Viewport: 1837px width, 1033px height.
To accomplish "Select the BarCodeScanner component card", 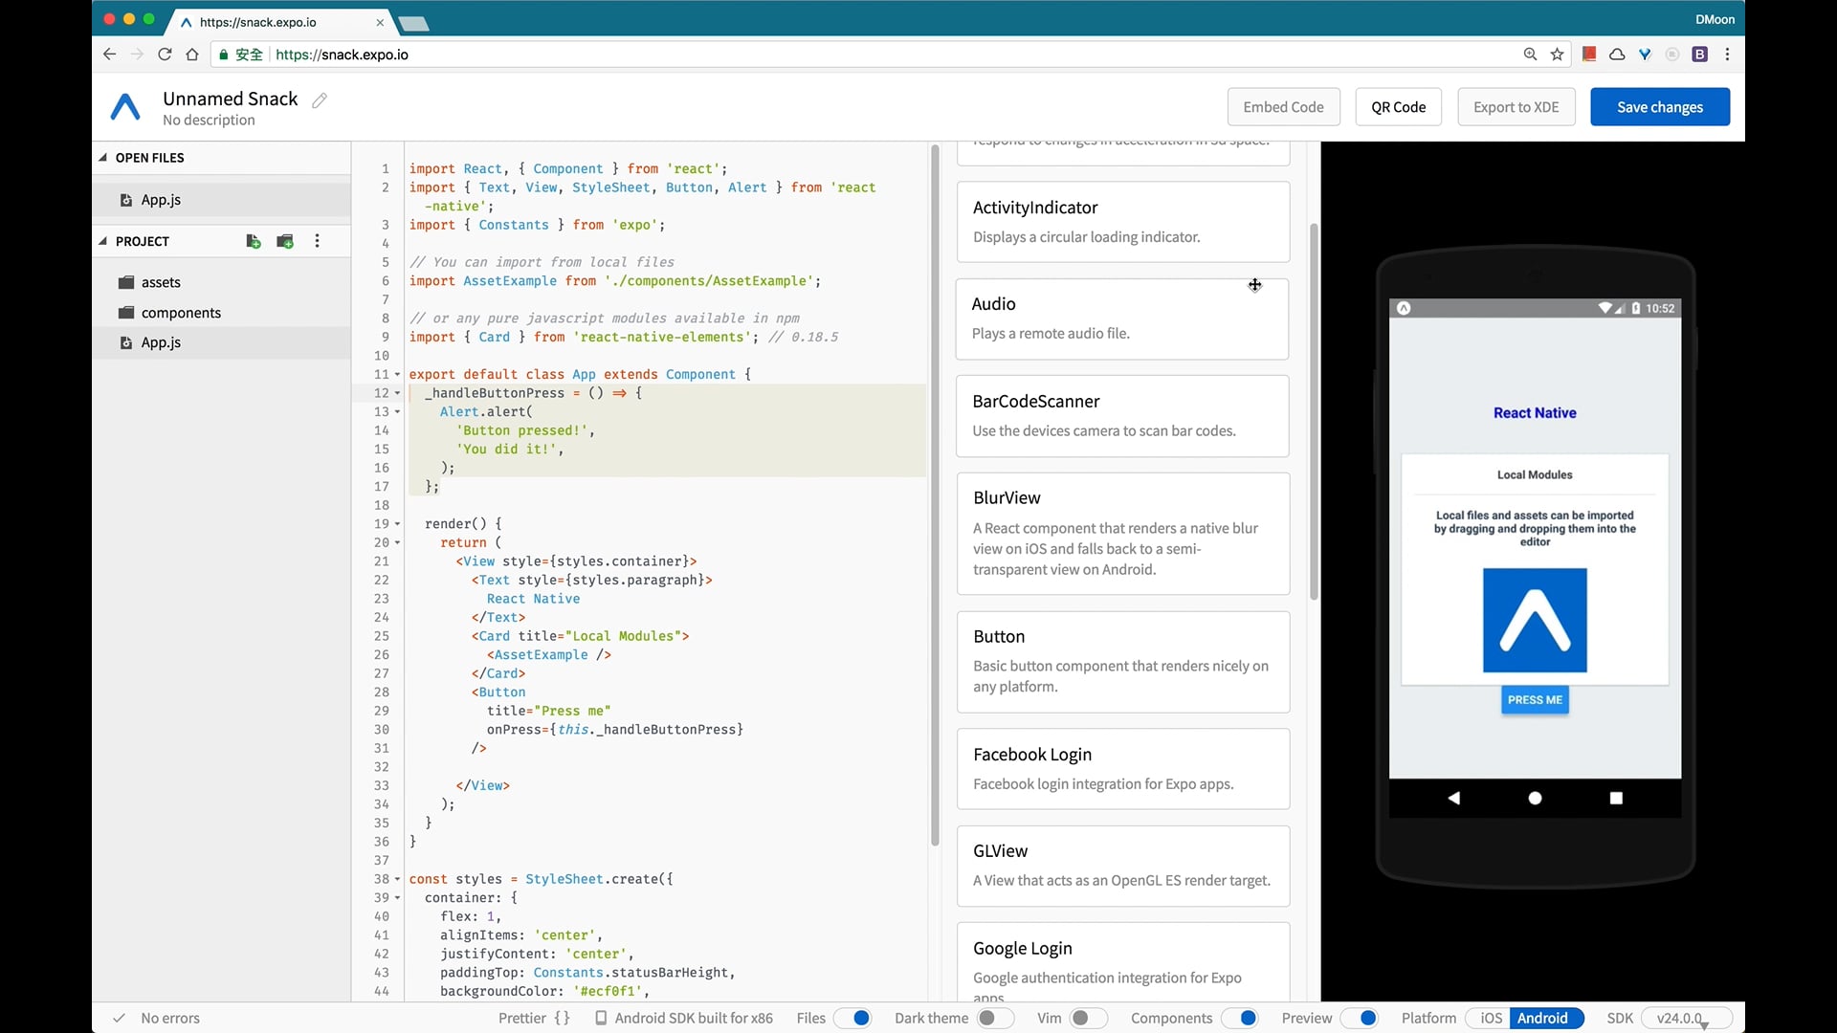I will coord(1122,416).
